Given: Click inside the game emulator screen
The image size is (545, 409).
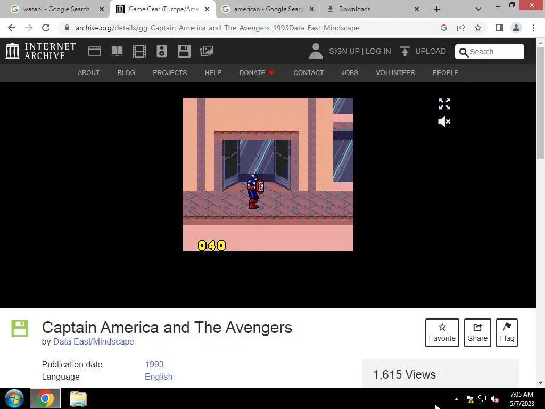Looking at the screenshot, I should (x=268, y=175).
